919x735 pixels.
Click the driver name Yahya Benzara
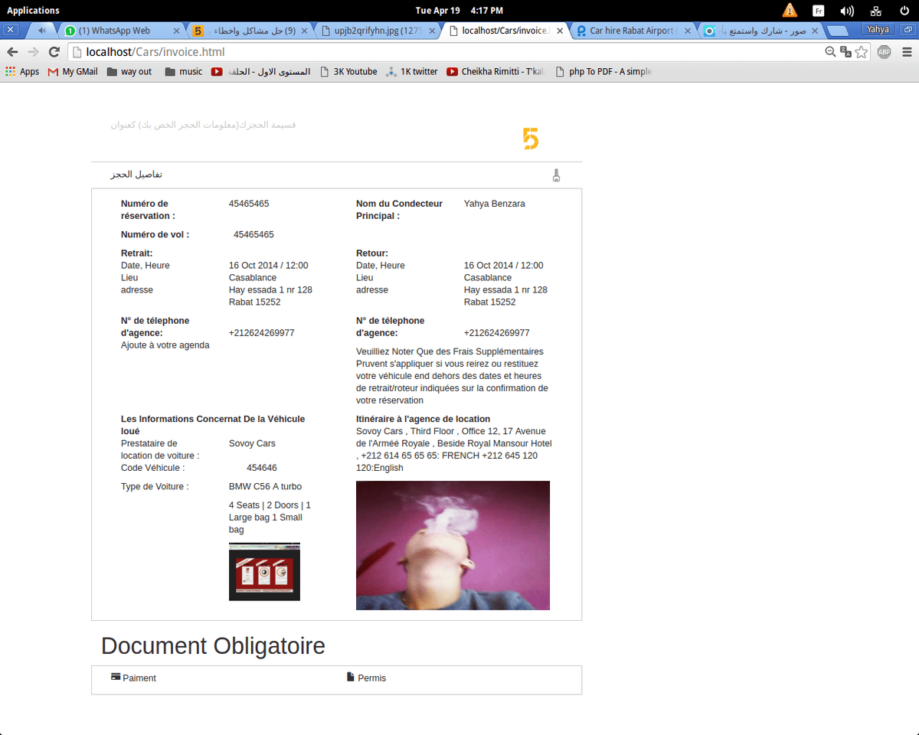click(x=495, y=204)
